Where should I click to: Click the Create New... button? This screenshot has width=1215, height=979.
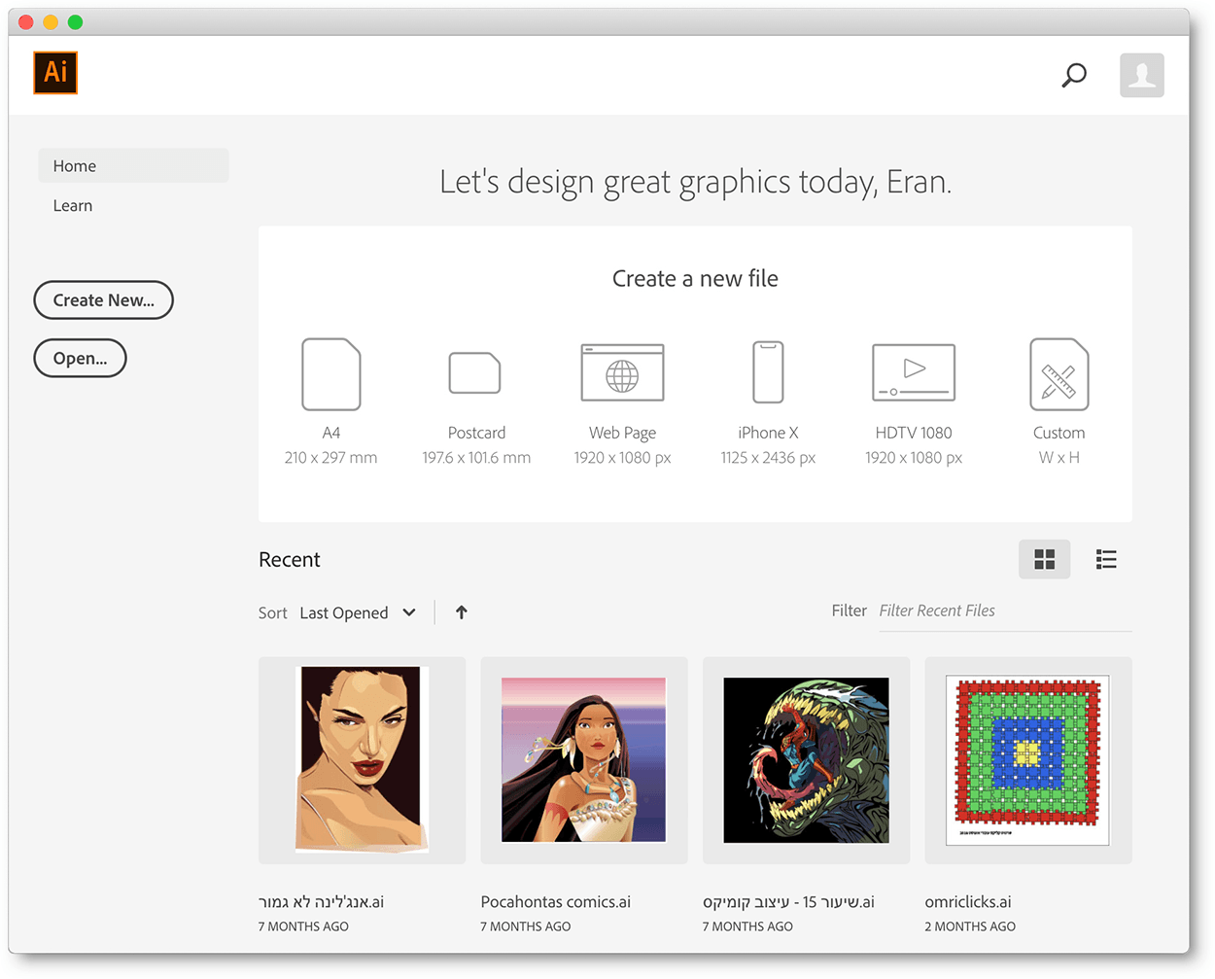click(x=104, y=300)
